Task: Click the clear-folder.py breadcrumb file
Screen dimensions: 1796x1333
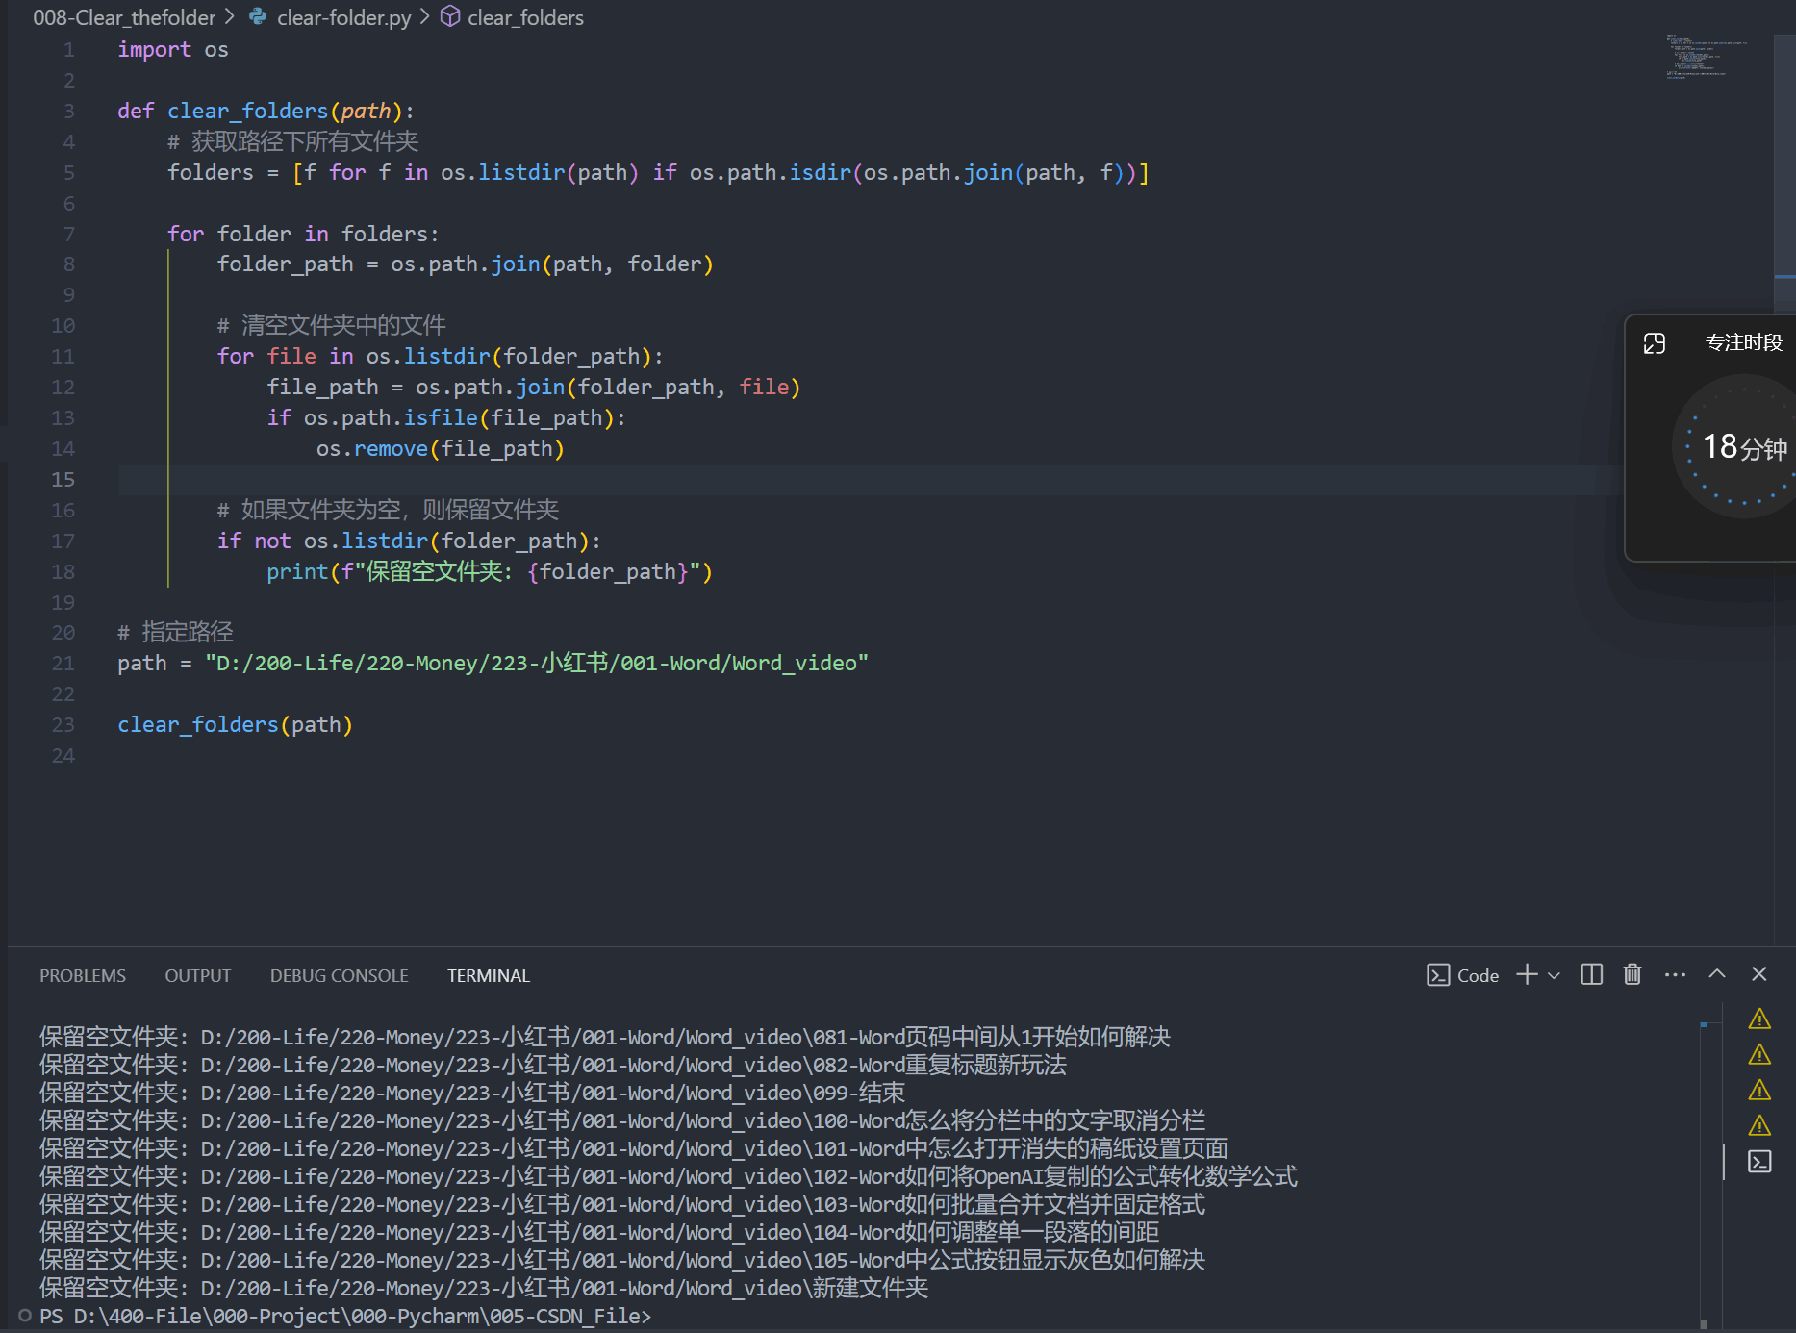Action: click(x=343, y=17)
